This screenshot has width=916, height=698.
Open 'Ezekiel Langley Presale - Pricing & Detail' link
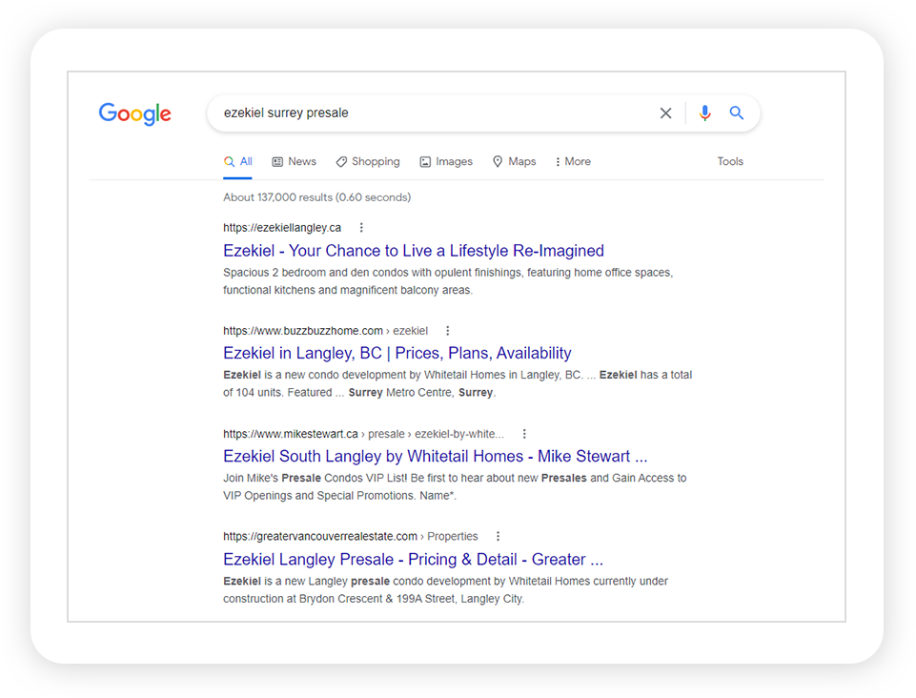click(x=413, y=560)
